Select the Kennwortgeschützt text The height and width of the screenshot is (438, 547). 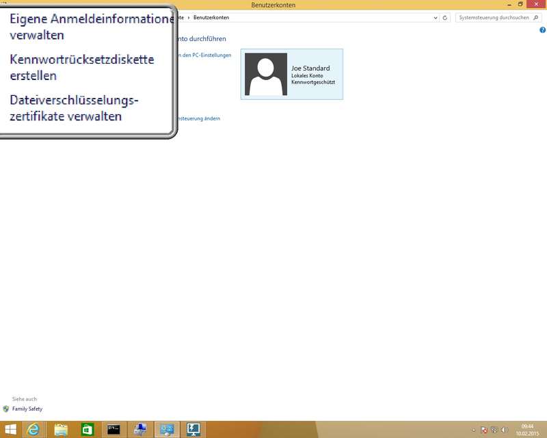(313, 82)
